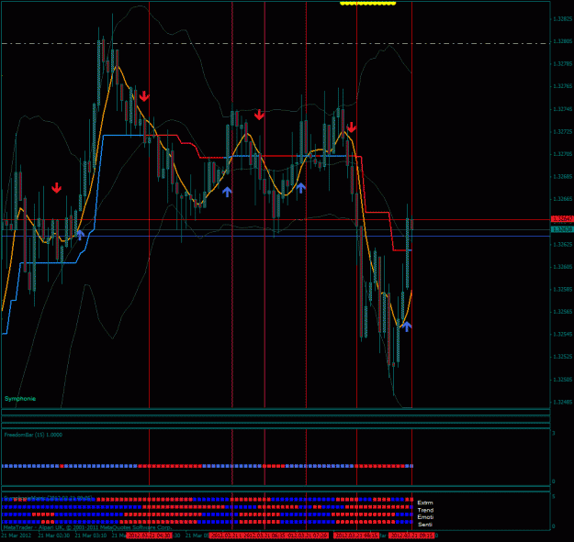Image resolution: width=574 pixels, height=542 pixels.
Task: Select the yellow dotted bar at the chart top
Action: coord(368,4)
